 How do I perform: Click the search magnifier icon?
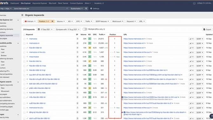(x=86, y=9)
